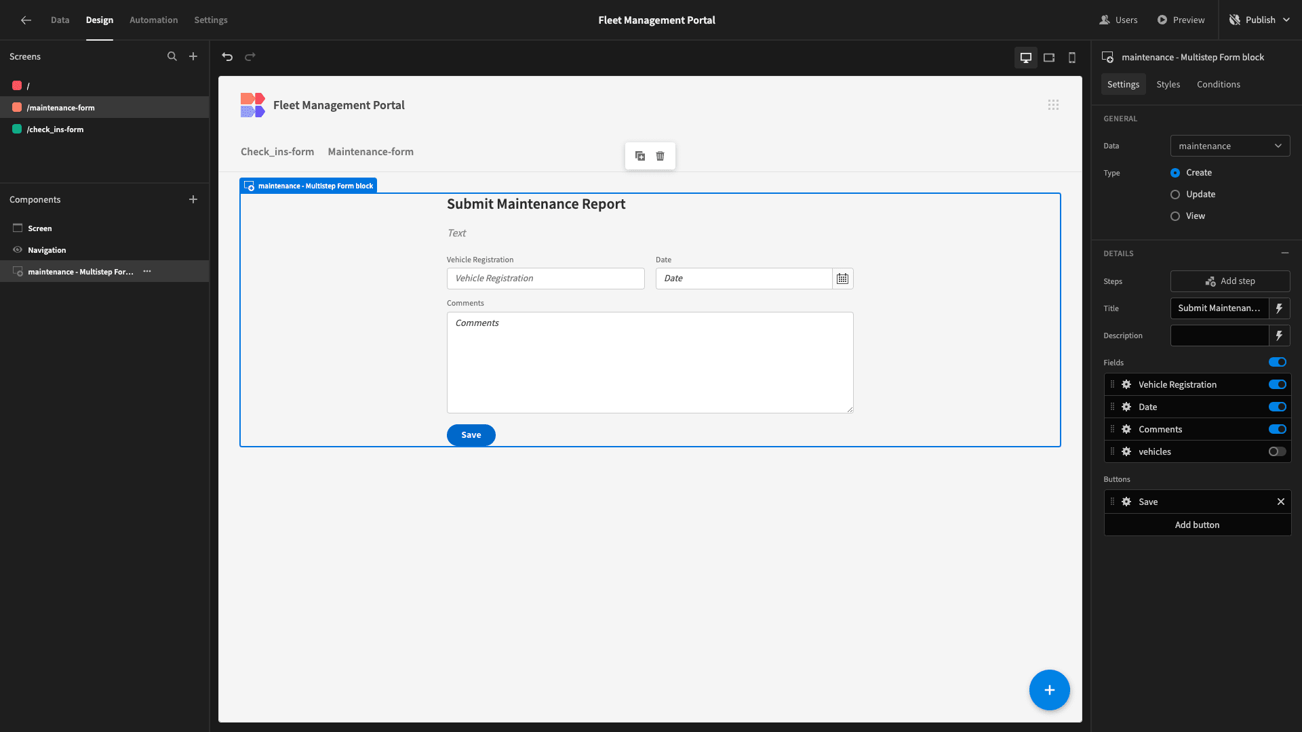Screen dimensions: 1302x732
Task: Switch to the Styles settings tab
Action: 1168,84
